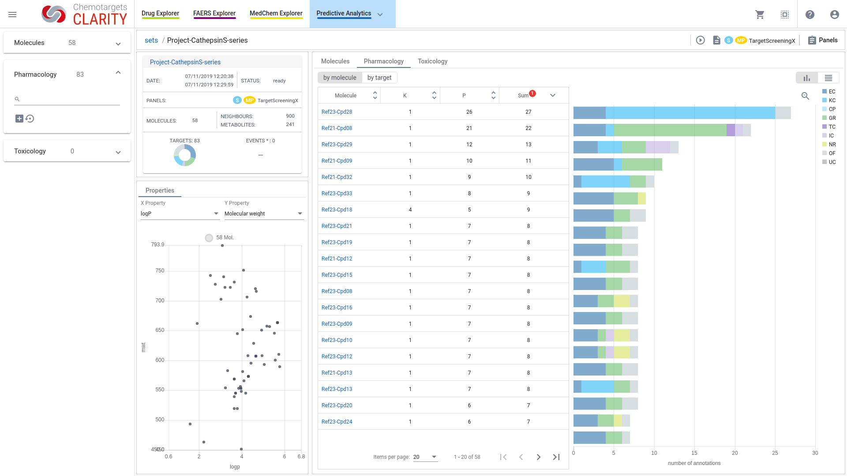The width and height of the screenshot is (847, 476).
Task: Click the help question mark icon
Action: [x=810, y=15]
